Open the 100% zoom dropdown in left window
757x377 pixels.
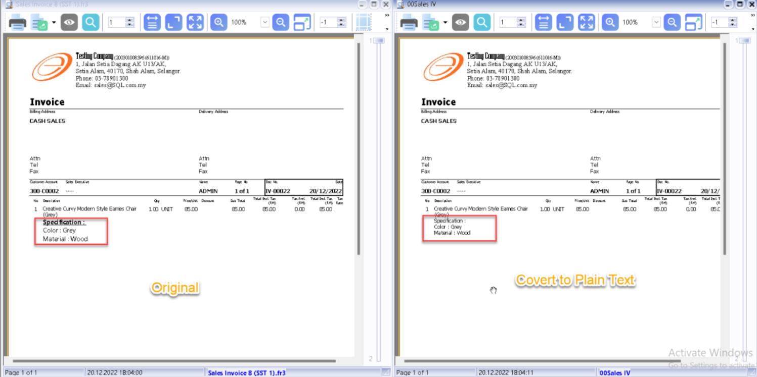pos(264,23)
